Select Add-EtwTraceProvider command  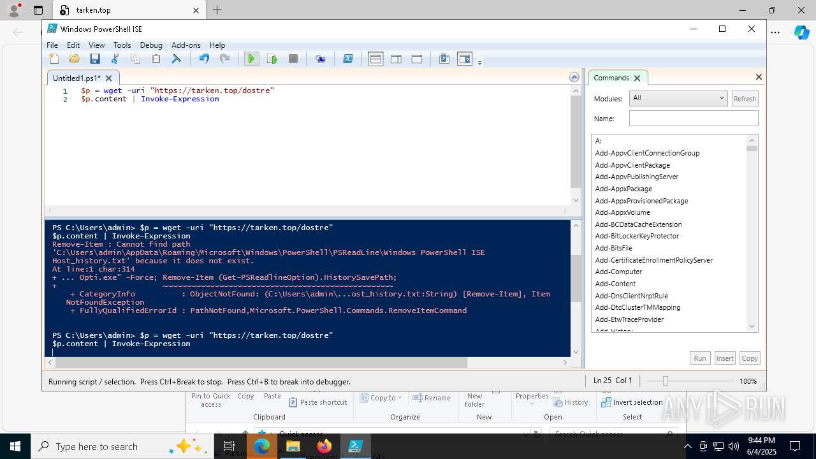point(629,319)
